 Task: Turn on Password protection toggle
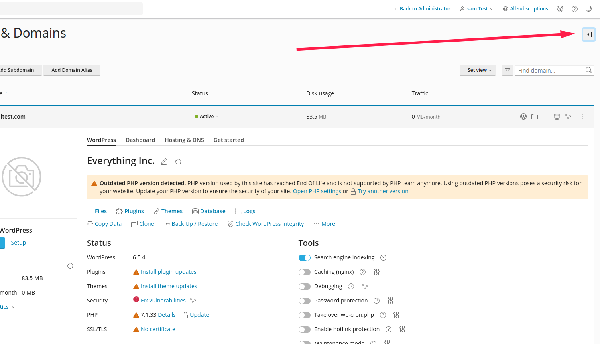coord(305,301)
